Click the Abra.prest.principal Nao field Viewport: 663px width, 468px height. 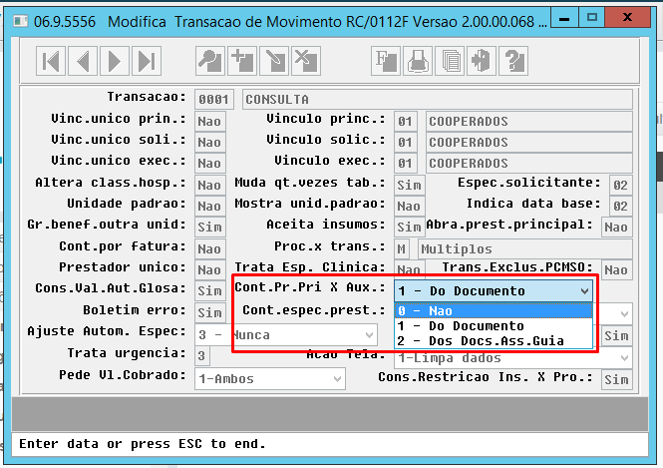616,228
